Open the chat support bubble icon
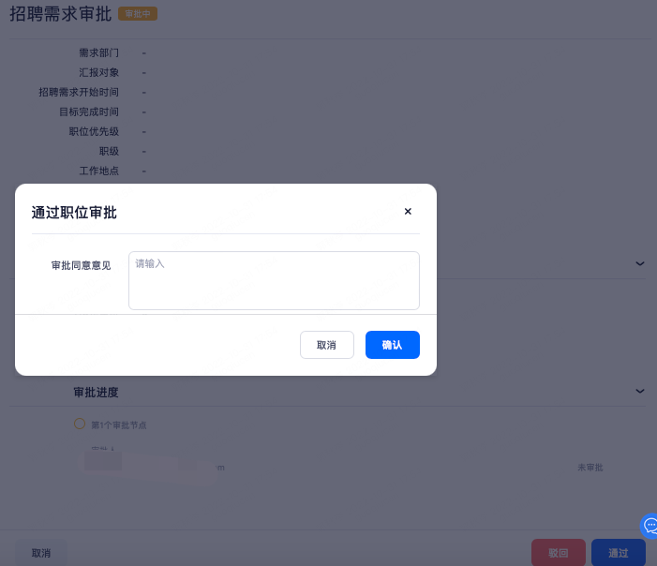This screenshot has height=566, width=657. point(650,526)
